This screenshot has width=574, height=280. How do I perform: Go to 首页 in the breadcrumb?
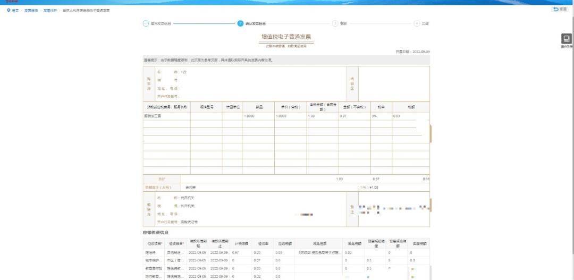tap(15, 10)
